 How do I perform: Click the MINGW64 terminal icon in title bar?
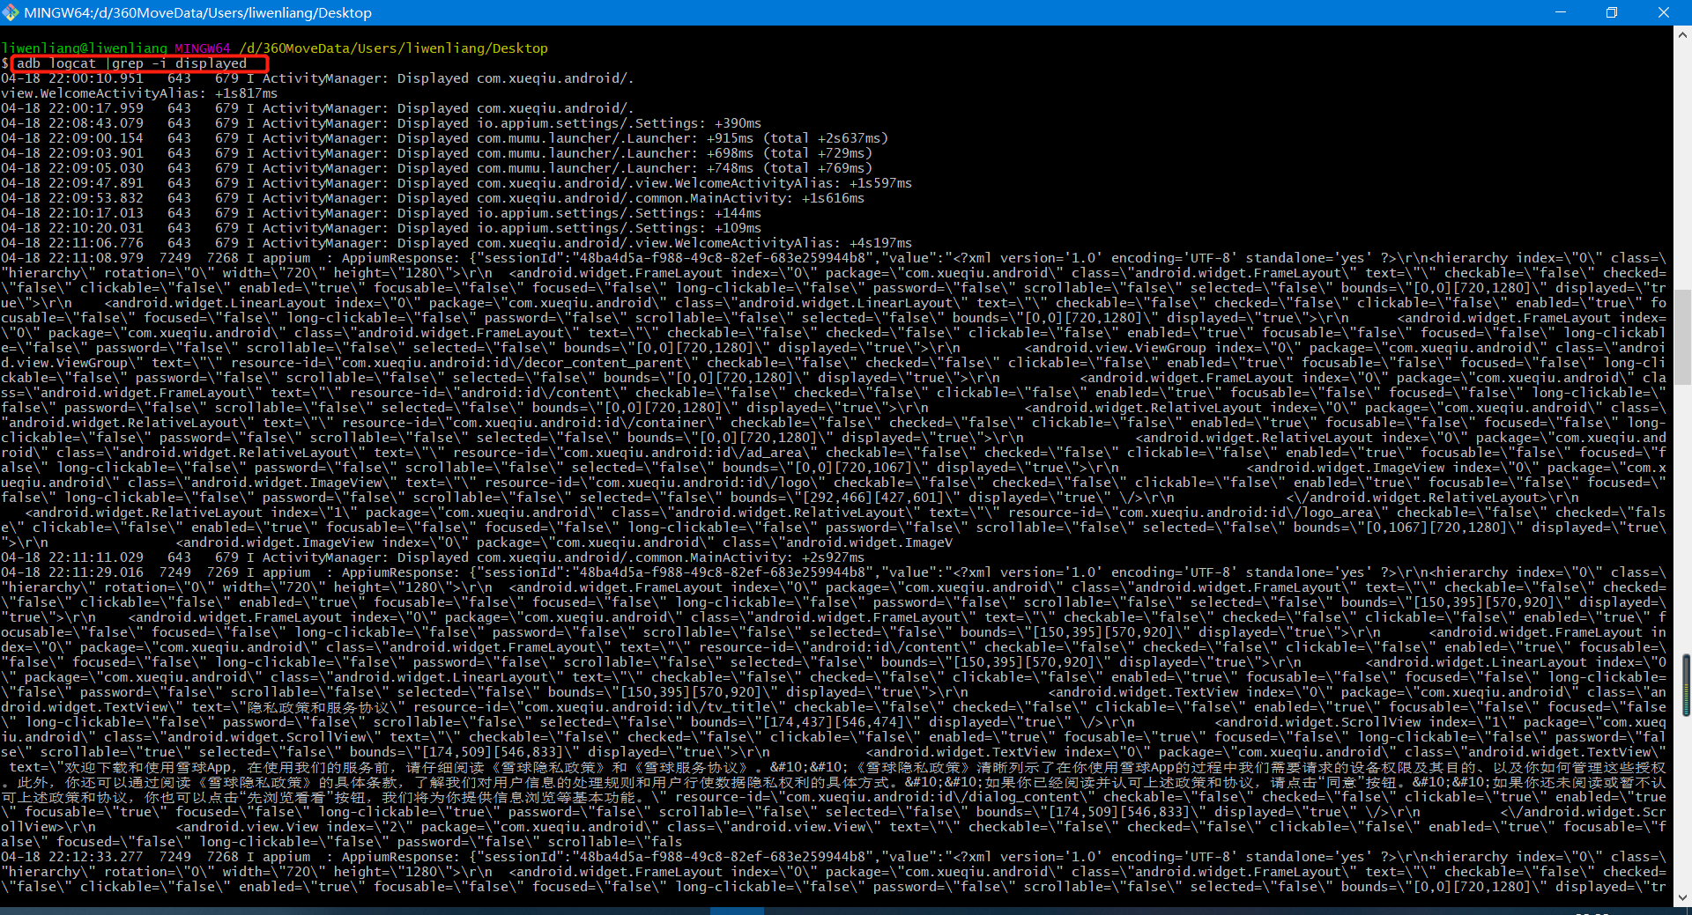(x=11, y=12)
